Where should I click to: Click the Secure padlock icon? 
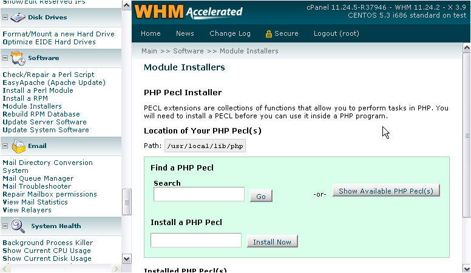click(269, 34)
